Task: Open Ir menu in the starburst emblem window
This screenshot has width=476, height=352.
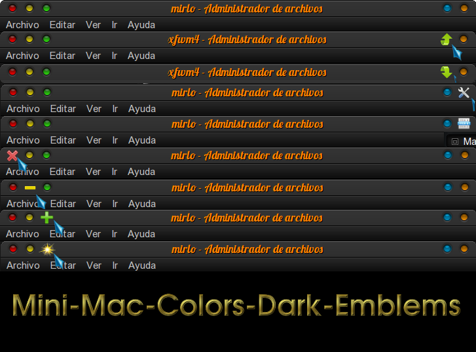Action: click(x=115, y=265)
